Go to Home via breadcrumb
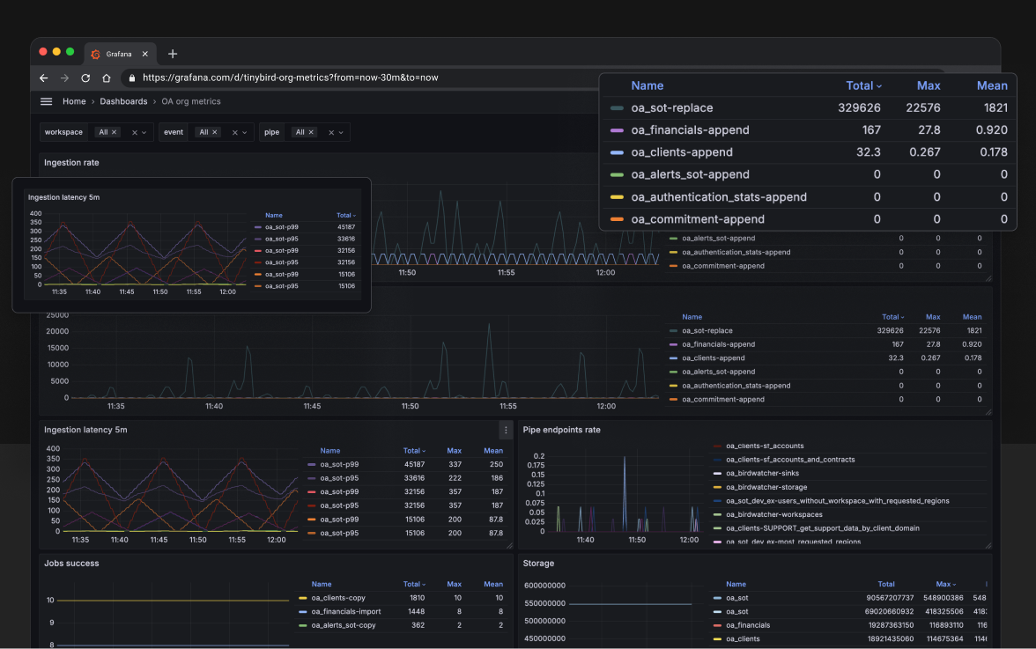1036x649 pixels. (74, 101)
